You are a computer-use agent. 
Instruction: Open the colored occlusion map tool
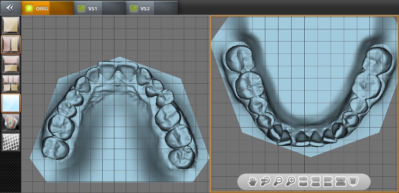(11, 122)
